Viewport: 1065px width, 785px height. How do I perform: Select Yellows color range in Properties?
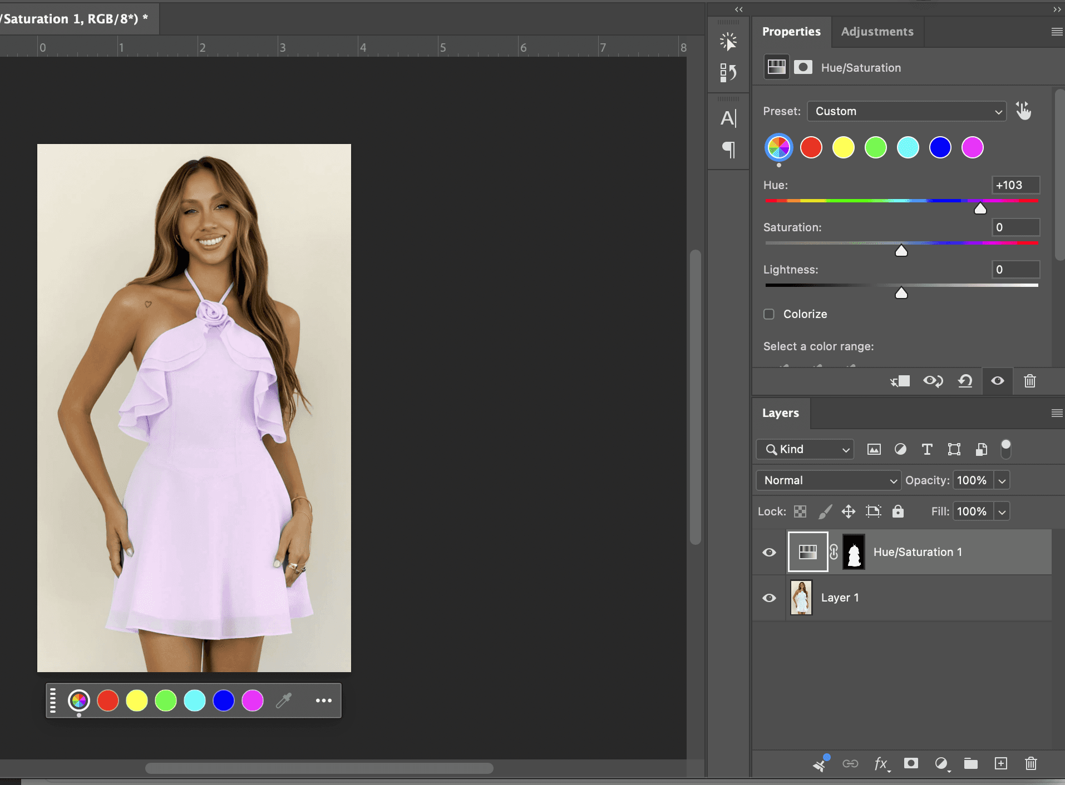point(844,147)
